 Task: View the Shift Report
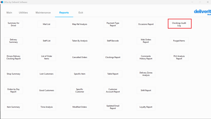pos(146,90)
